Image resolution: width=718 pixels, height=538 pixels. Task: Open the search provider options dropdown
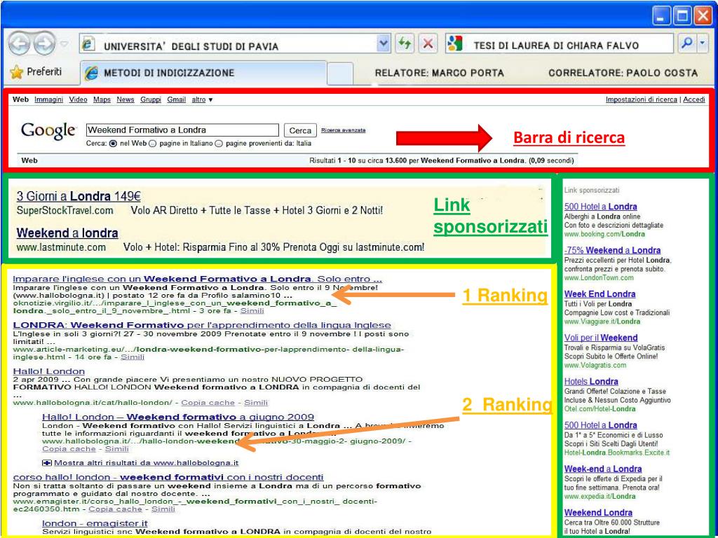703,43
